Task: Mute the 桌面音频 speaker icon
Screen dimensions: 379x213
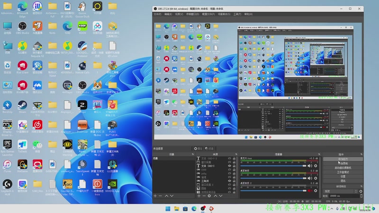Action: pos(310,178)
